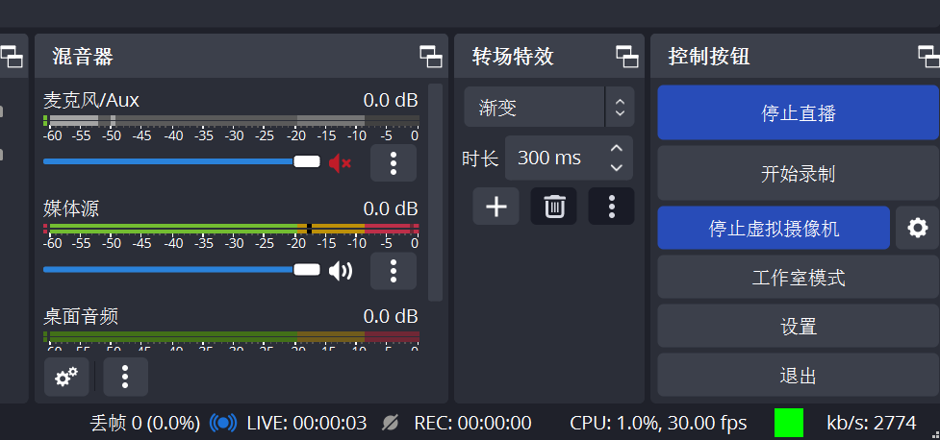Open 媒体源 three-dot options menu

tap(394, 271)
